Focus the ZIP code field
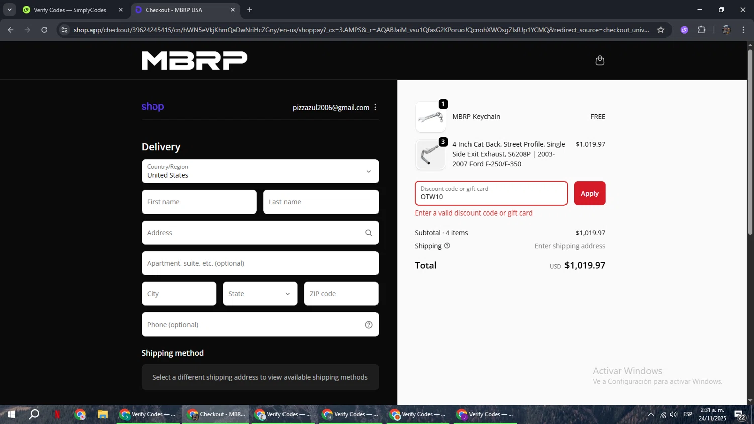Screen dimensions: 754x424 coord(341,294)
